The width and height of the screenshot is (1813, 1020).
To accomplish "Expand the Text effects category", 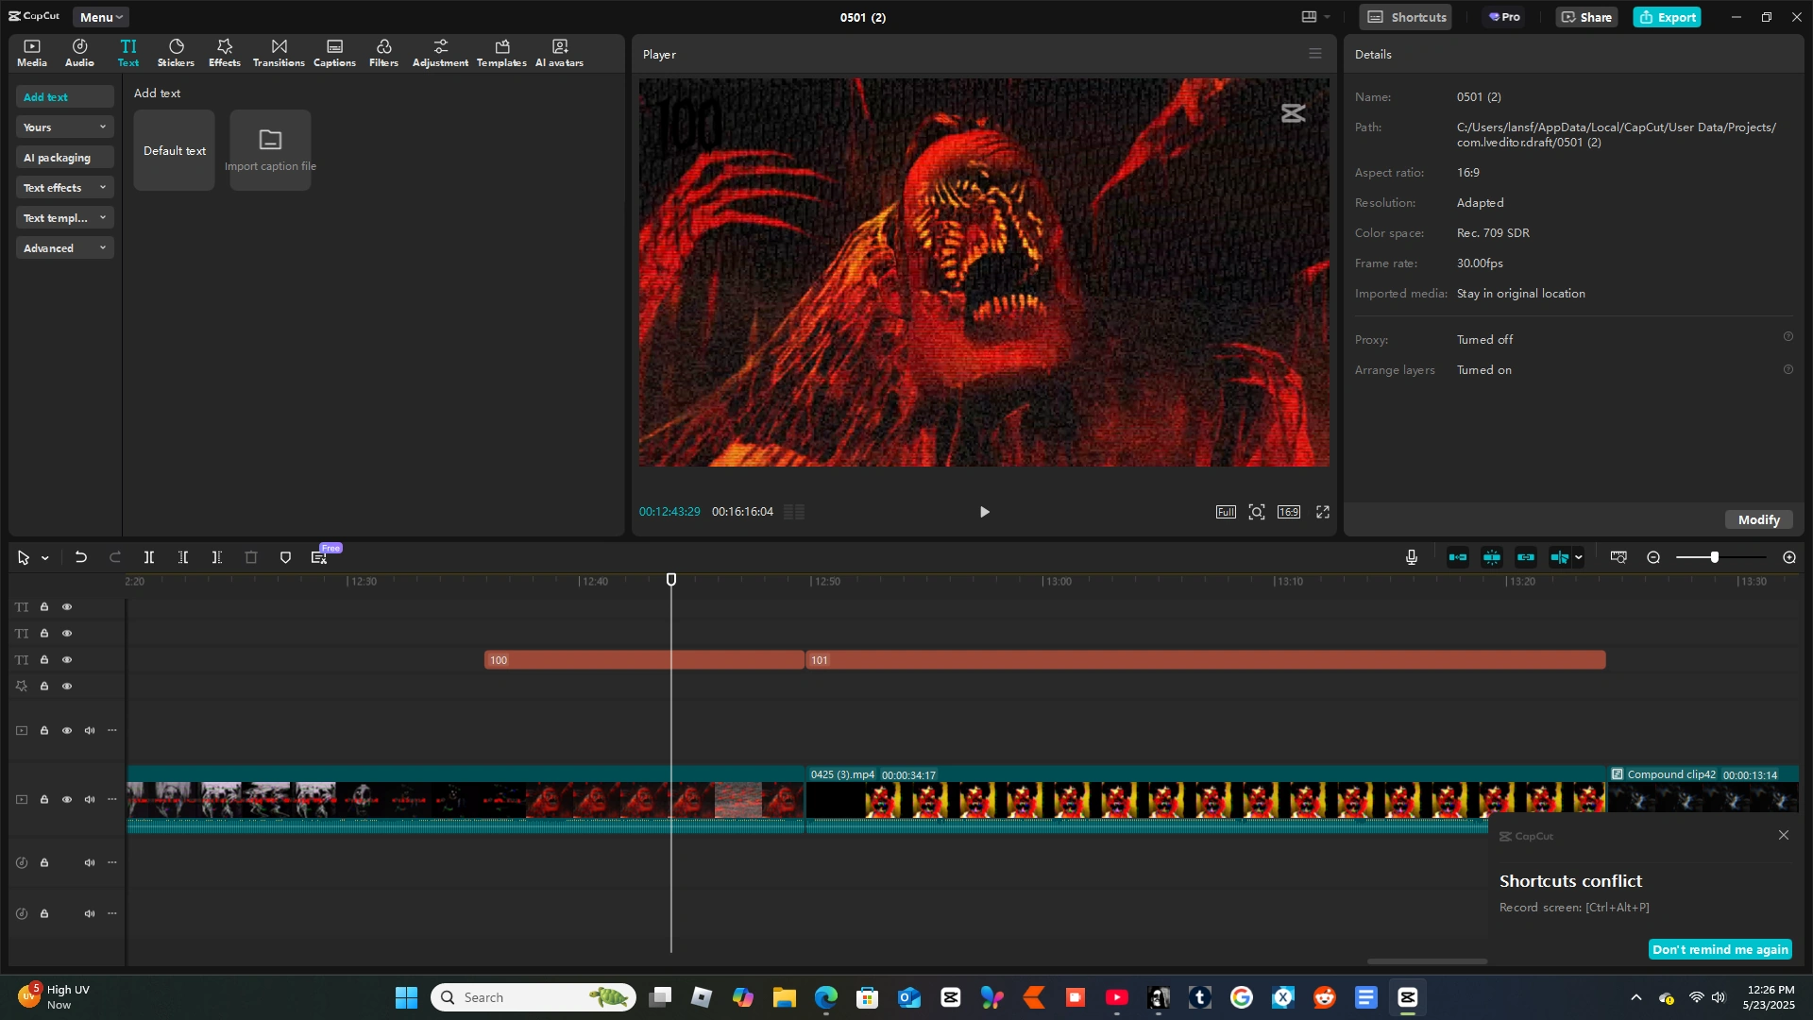I will pos(64,188).
